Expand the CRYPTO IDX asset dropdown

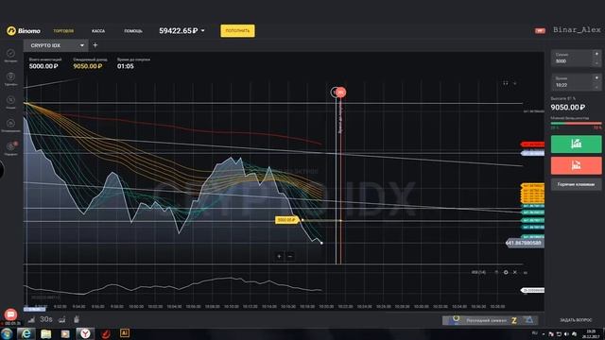[56, 45]
